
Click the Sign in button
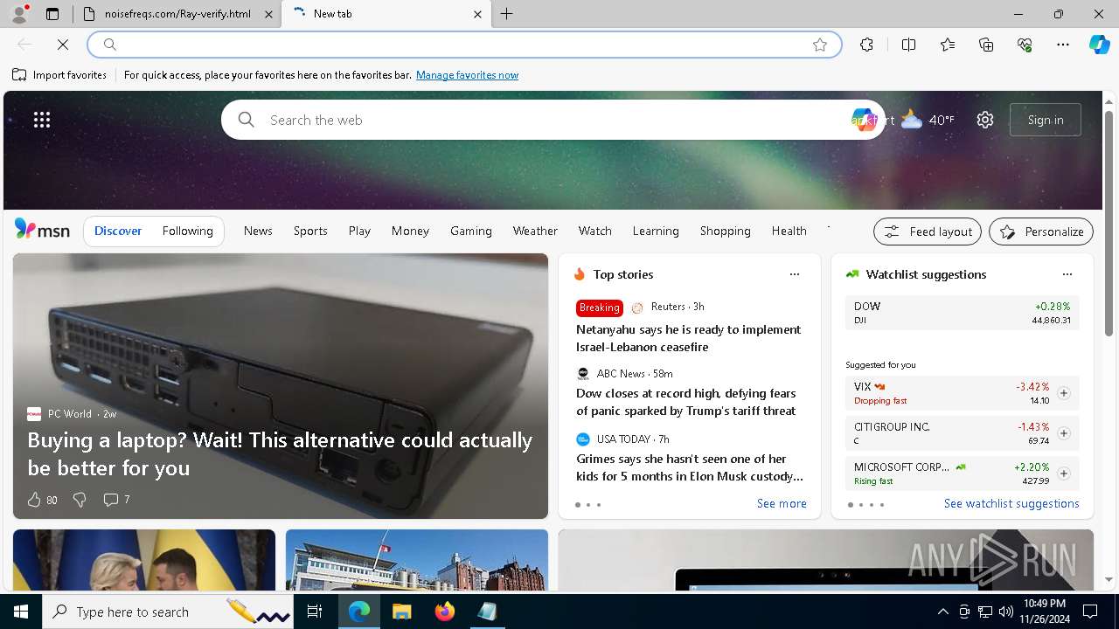(x=1046, y=120)
